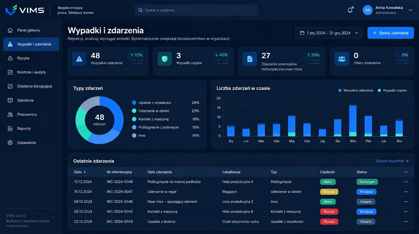
Task: Click the Wszystkie zdarzenia triangle card icon
Action: pyautogui.click(x=79, y=59)
